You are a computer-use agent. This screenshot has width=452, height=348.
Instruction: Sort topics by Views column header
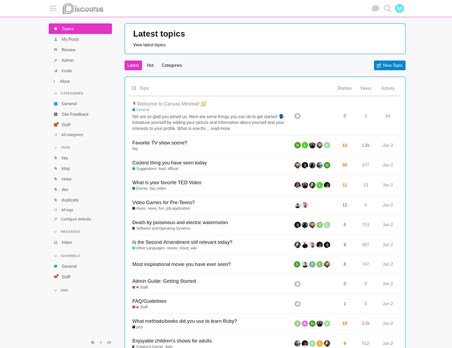click(x=365, y=88)
